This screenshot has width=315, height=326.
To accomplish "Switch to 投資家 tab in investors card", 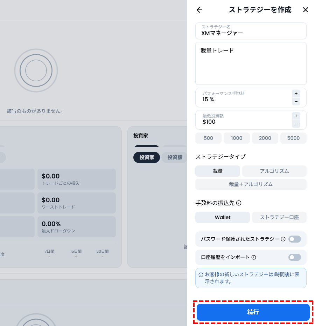I will [147, 157].
